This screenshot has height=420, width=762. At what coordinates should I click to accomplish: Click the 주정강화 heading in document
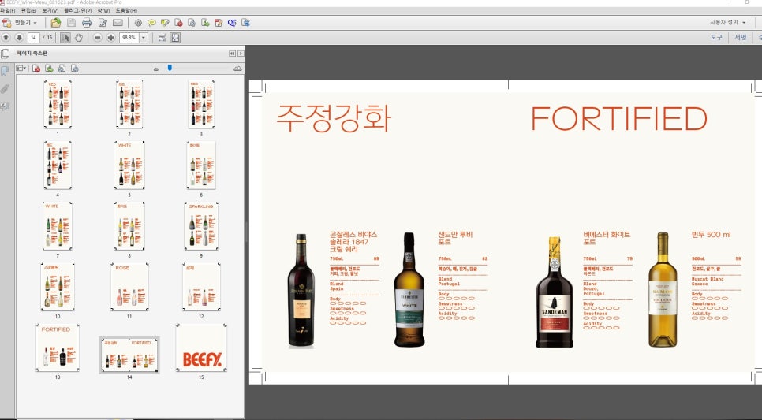click(334, 118)
